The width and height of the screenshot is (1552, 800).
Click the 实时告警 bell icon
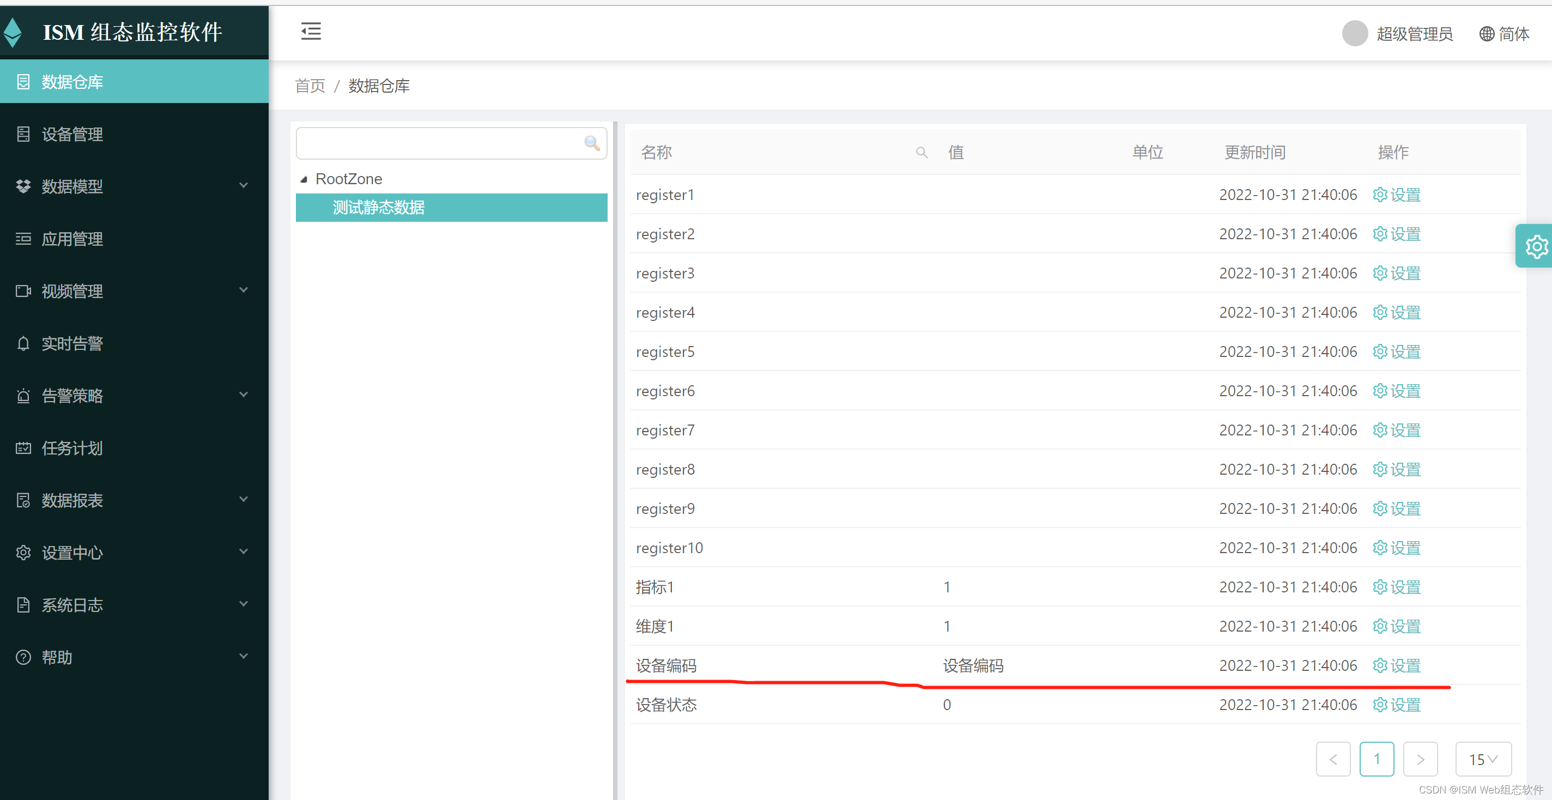point(23,343)
